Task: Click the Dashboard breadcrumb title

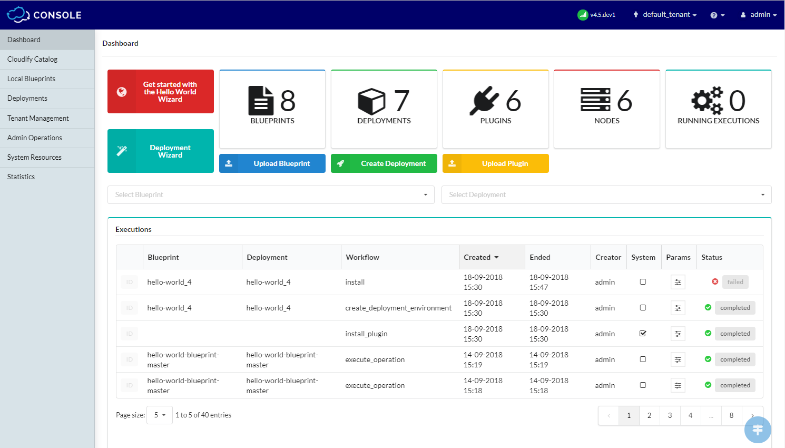Action: [x=120, y=43]
